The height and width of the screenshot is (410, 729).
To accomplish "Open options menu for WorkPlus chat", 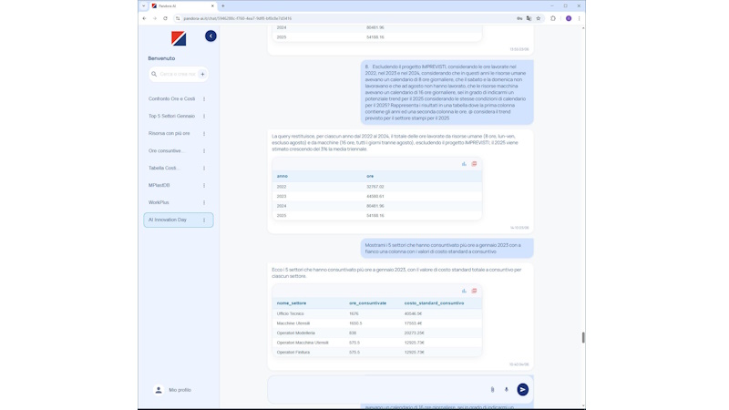I will click(x=204, y=202).
